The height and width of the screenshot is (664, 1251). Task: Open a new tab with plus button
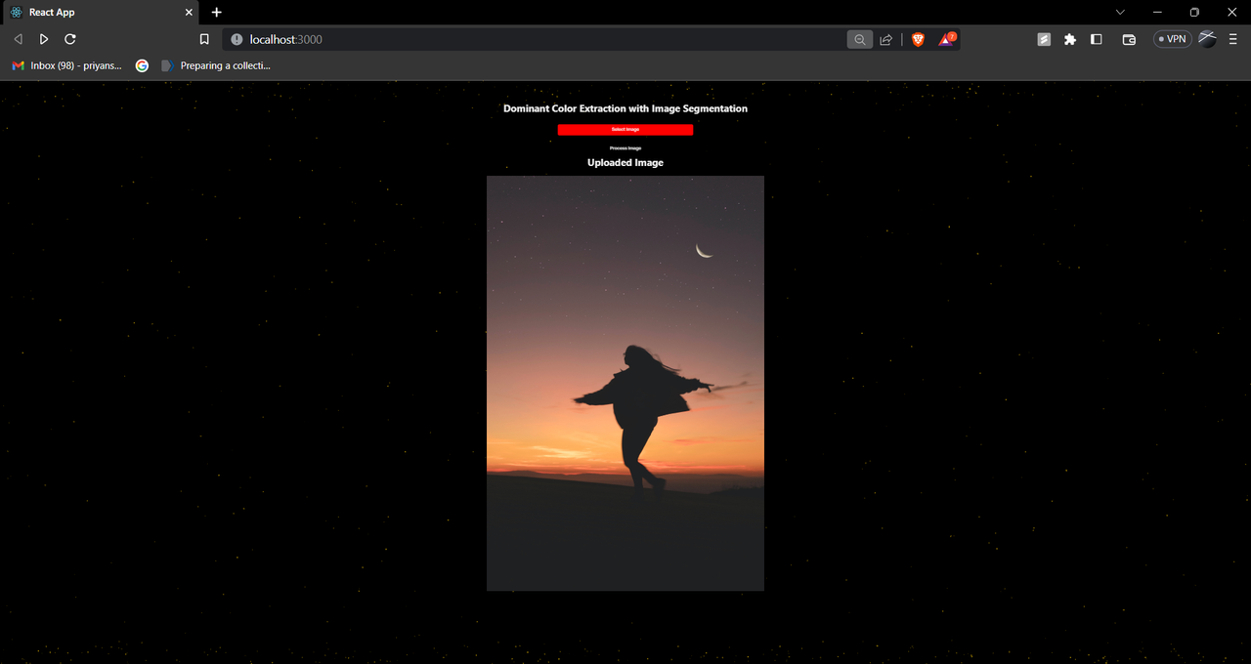click(x=217, y=13)
